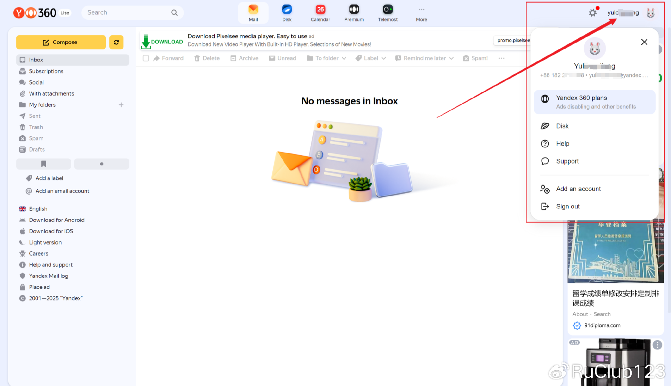671x386 pixels.
Task: Click the Compose button
Action: click(x=61, y=42)
